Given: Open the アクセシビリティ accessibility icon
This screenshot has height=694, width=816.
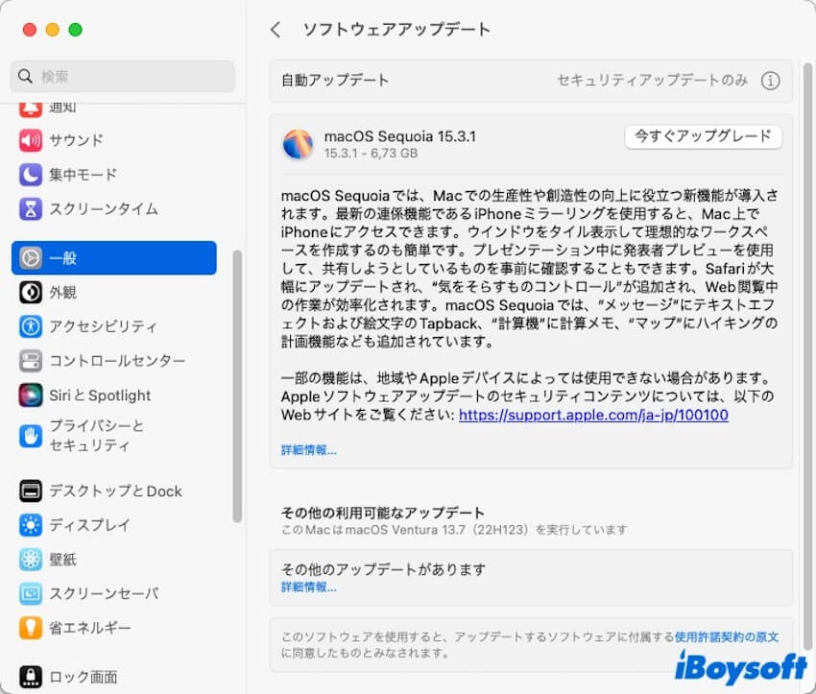Looking at the screenshot, I should click(30, 326).
